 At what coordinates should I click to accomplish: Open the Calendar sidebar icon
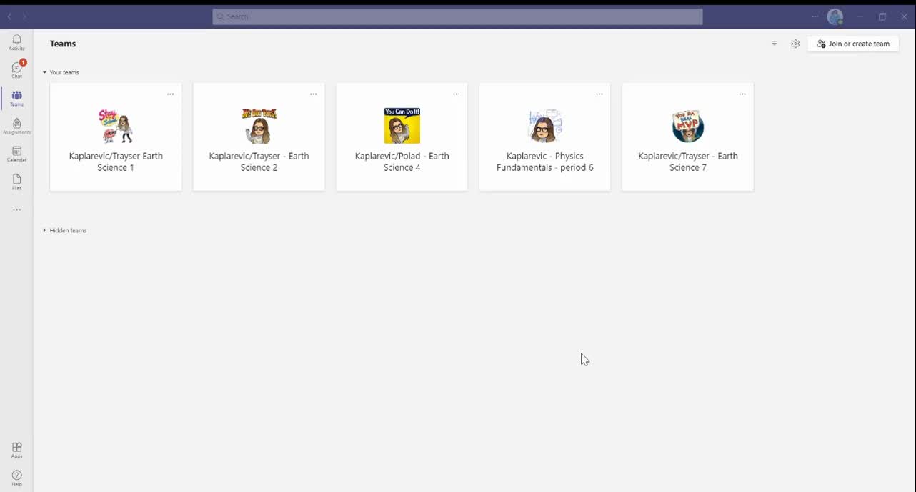coord(16,154)
